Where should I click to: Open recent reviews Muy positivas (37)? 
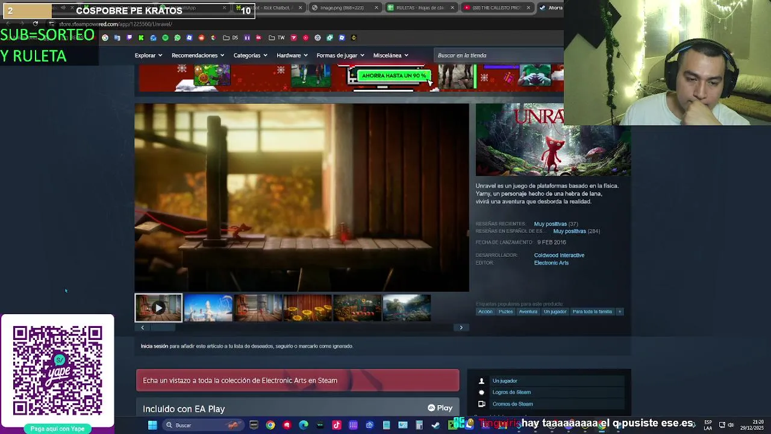pyautogui.click(x=556, y=224)
